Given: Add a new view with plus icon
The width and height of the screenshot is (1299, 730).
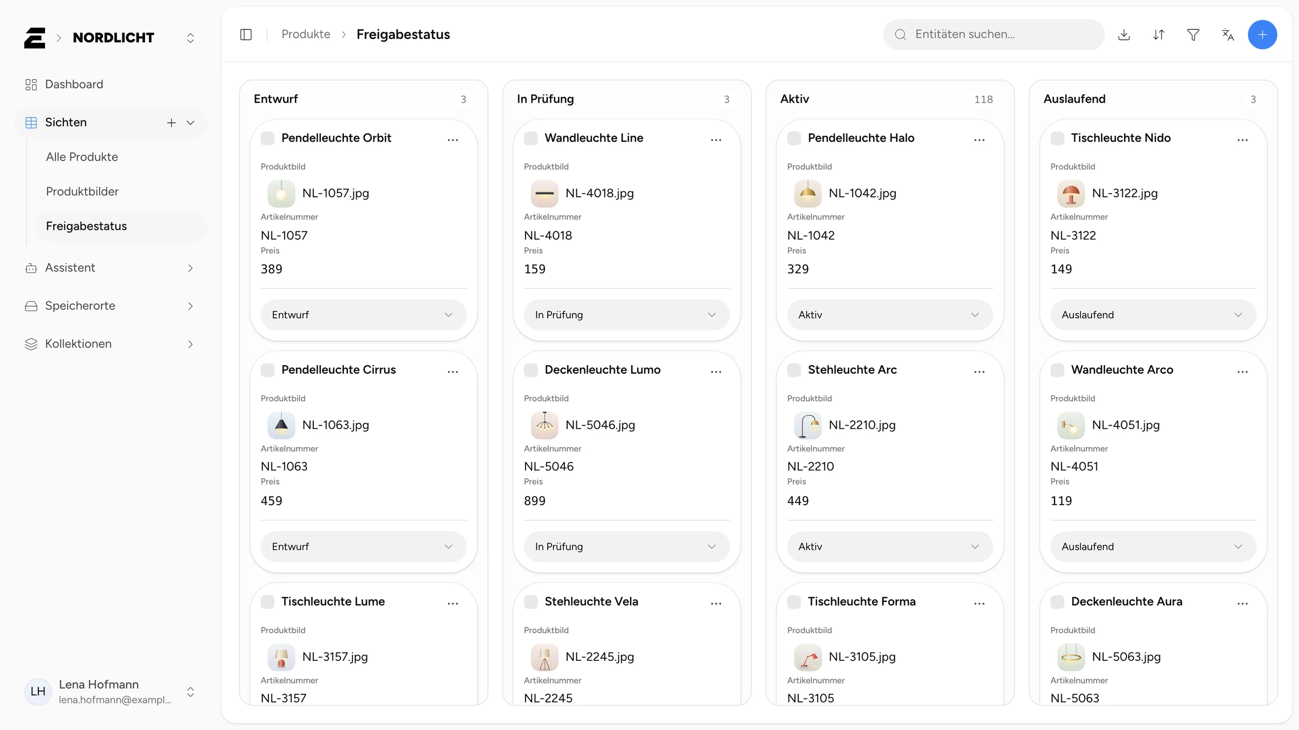Looking at the screenshot, I should point(172,123).
